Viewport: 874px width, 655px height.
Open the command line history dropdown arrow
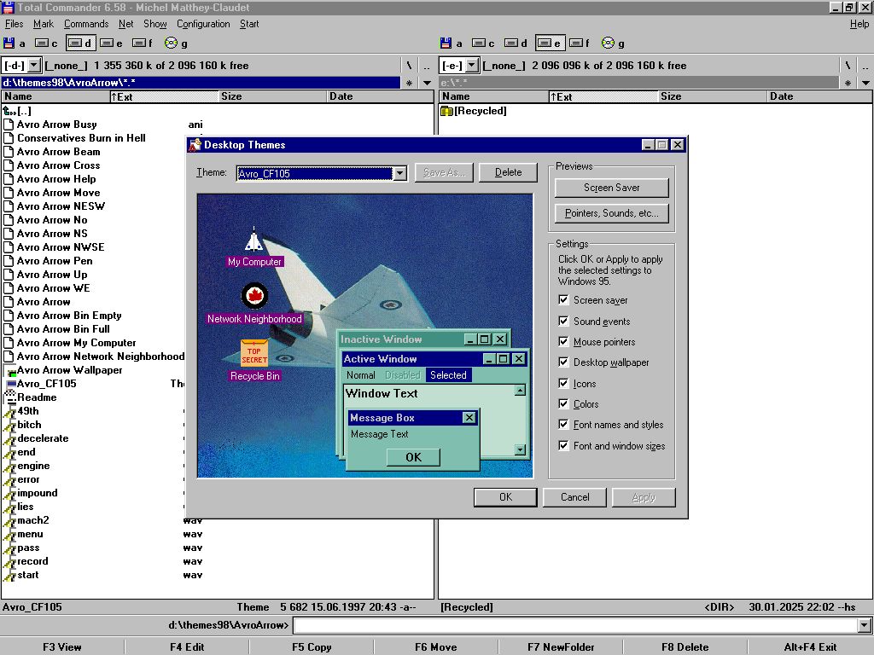(865, 626)
